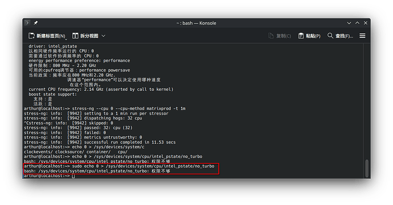Click line "硬件限制: 800 MHz - 2.20 GHz"

[x=63, y=65]
